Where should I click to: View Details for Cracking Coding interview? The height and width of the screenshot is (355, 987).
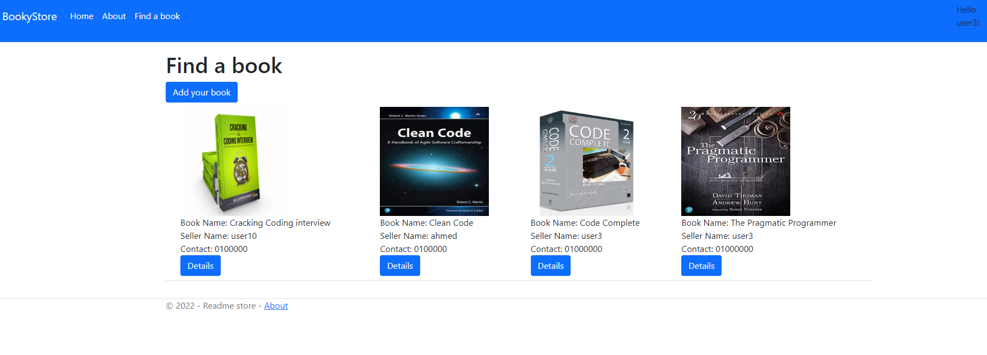pos(201,266)
